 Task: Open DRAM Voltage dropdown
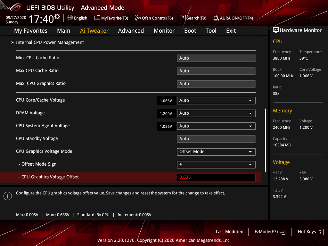[x=216, y=113]
